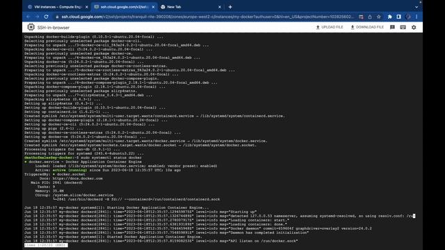Click the 'Main PID: 2841 (dockerd)' line

[x=56, y=183]
